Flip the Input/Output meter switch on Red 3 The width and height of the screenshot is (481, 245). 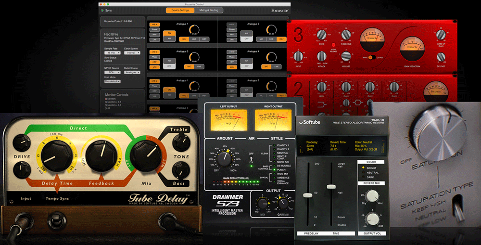pyautogui.click(x=371, y=57)
